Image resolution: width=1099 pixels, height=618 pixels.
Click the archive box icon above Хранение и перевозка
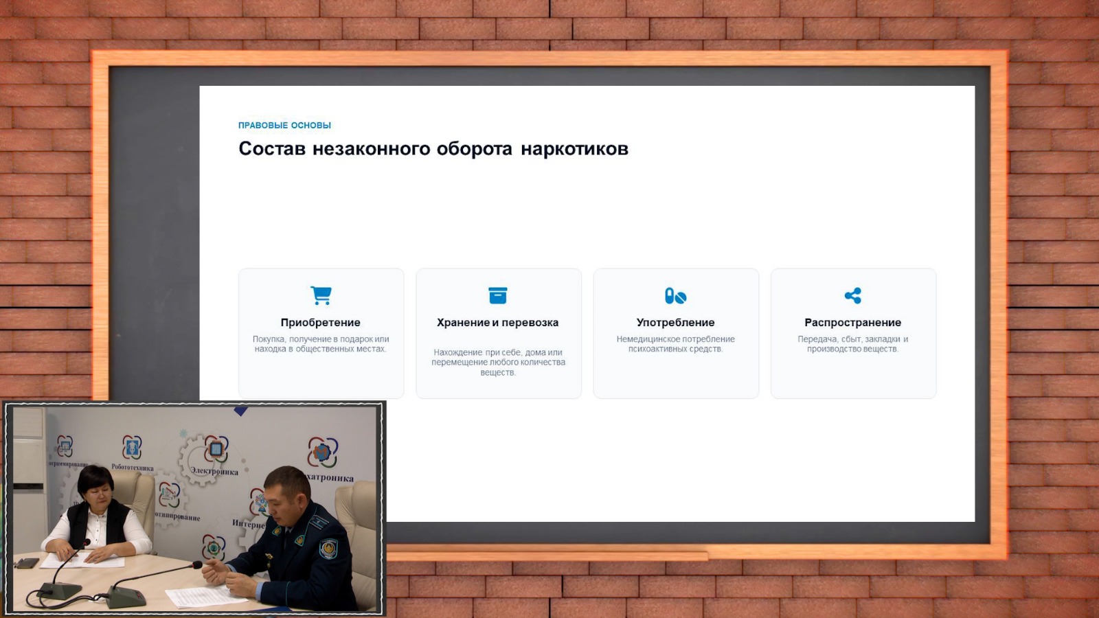[x=498, y=295]
